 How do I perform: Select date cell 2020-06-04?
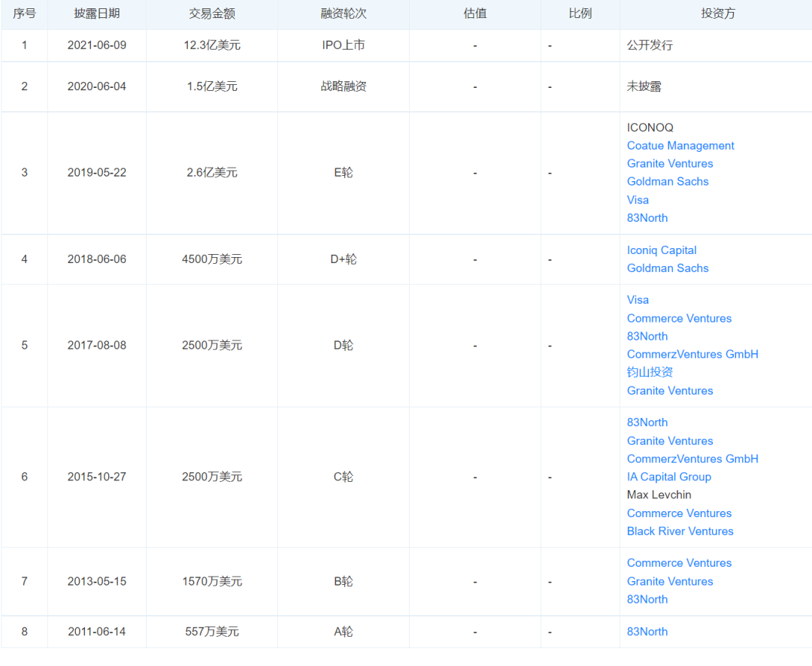tap(97, 86)
